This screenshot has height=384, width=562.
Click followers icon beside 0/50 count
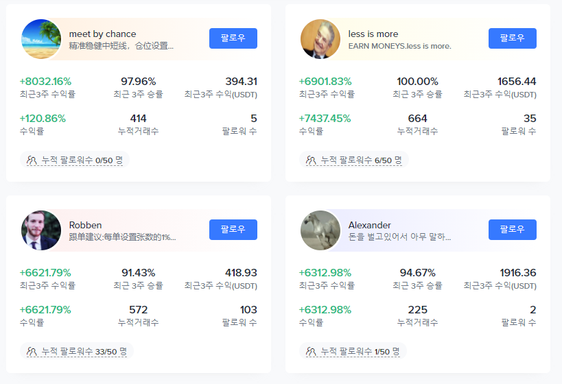click(32, 160)
